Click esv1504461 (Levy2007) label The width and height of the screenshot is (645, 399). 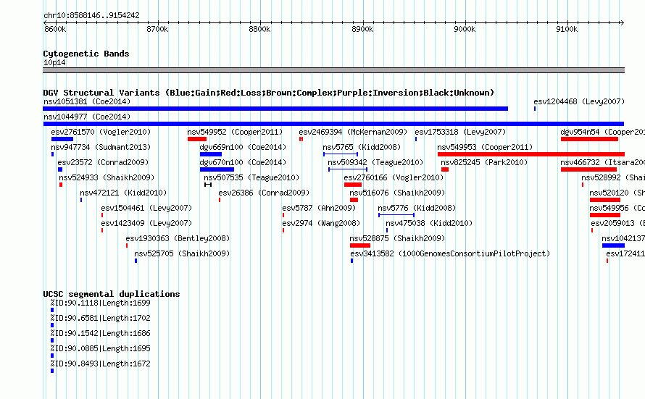[146, 208]
